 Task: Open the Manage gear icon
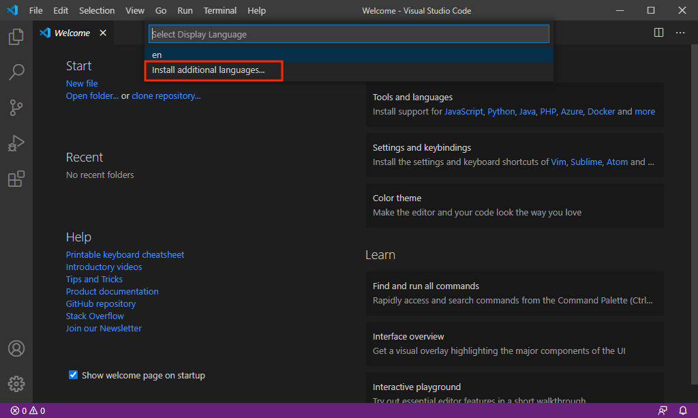coord(16,384)
